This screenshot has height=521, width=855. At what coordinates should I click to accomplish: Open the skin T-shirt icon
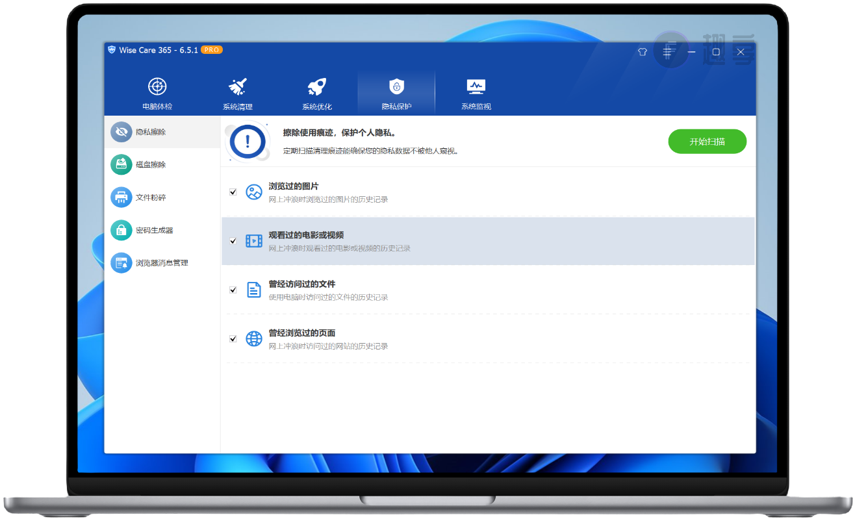coord(643,52)
